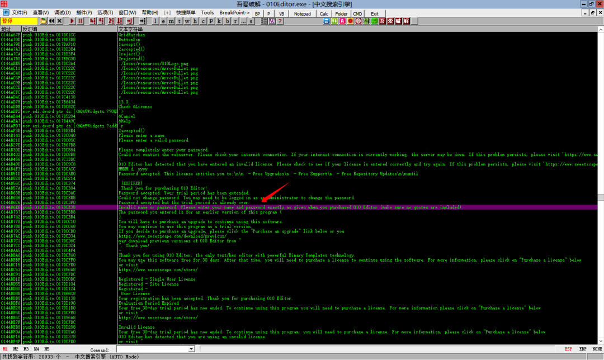Open the 窗口(W) menu
604x360 pixels.
[128, 13]
